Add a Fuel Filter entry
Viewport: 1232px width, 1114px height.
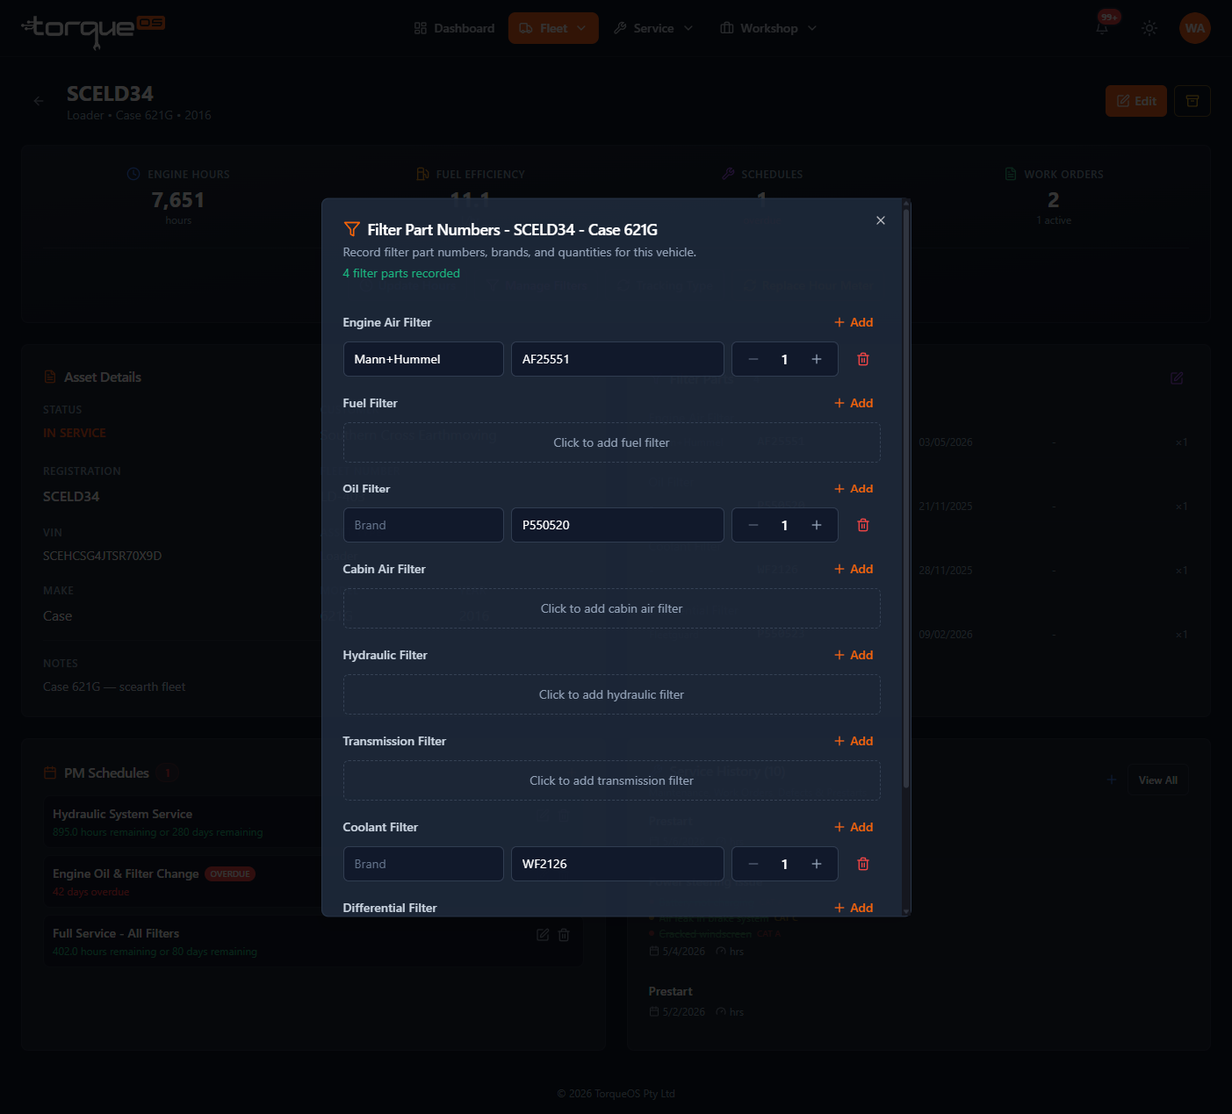[x=854, y=403]
